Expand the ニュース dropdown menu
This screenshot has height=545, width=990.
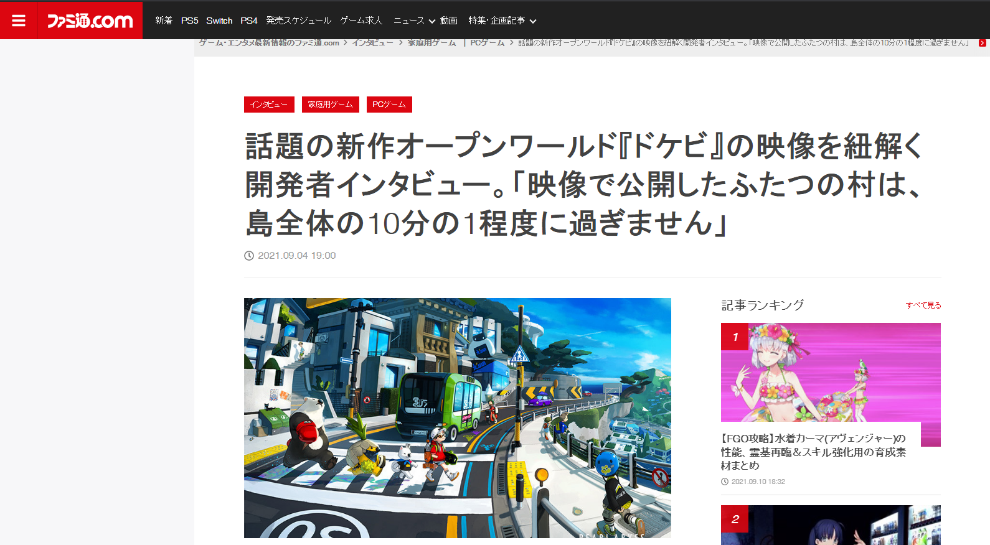pos(414,21)
